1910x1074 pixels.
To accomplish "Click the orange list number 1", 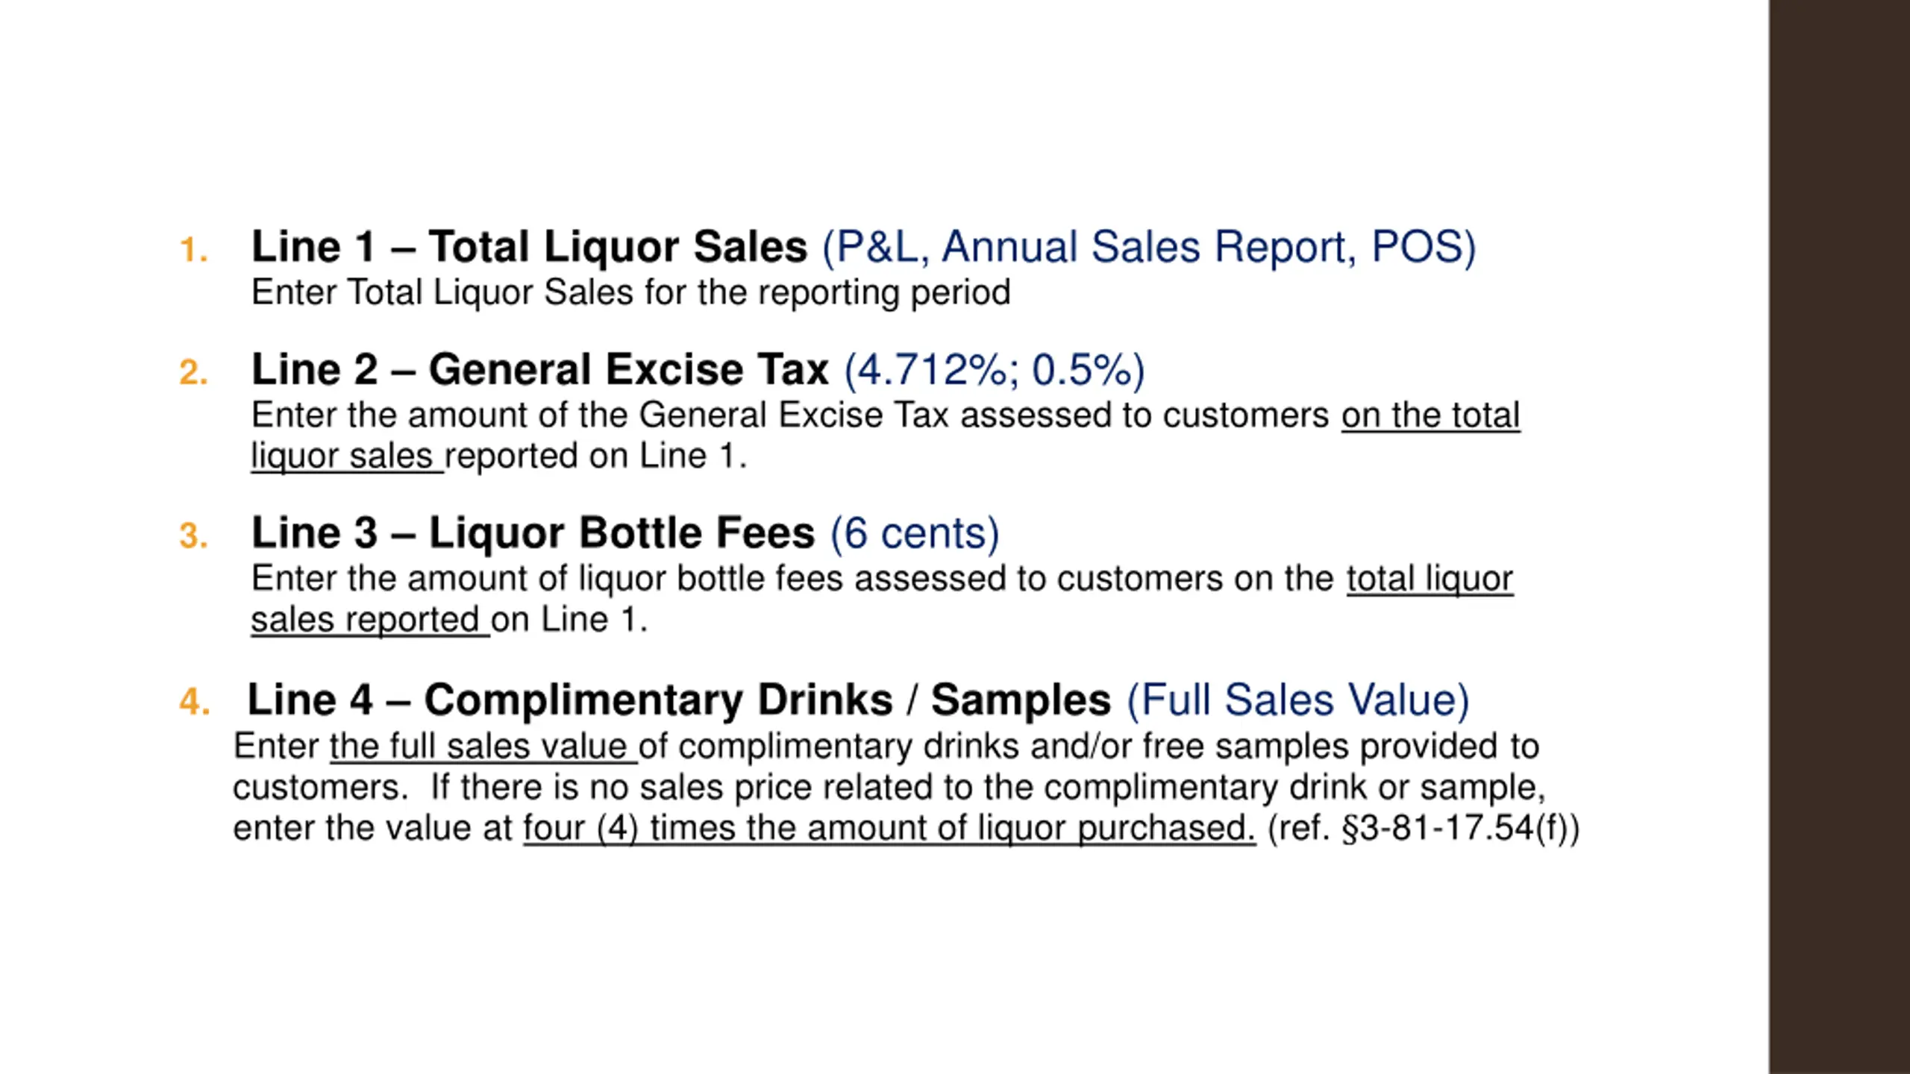I will (193, 250).
